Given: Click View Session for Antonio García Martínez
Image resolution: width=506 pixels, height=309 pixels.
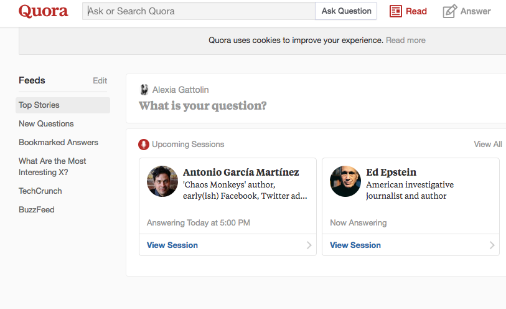Looking at the screenshot, I should click(x=172, y=245).
